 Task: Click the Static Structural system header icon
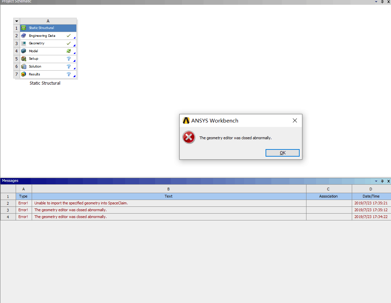tap(24, 28)
